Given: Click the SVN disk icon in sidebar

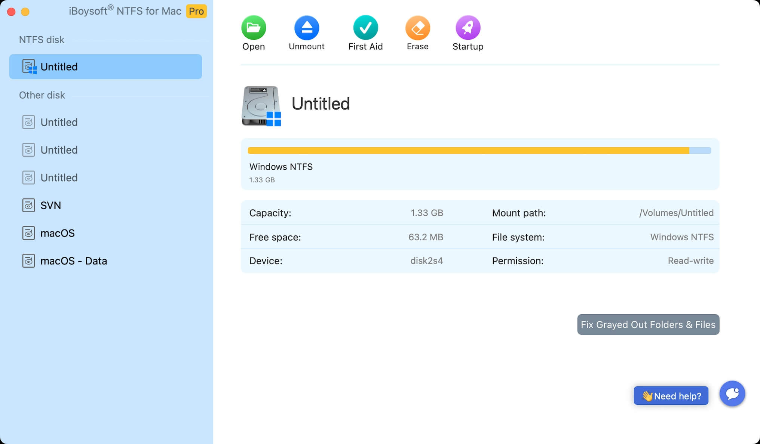Looking at the screenshot, I should (x=28, y=205).
